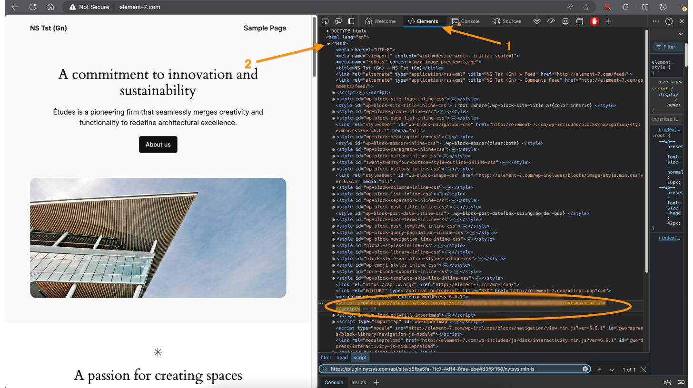The height and width of the screenshot is (388, 693).
Task: Click the red stop-hand extension icon
Action: coord(594,21)
